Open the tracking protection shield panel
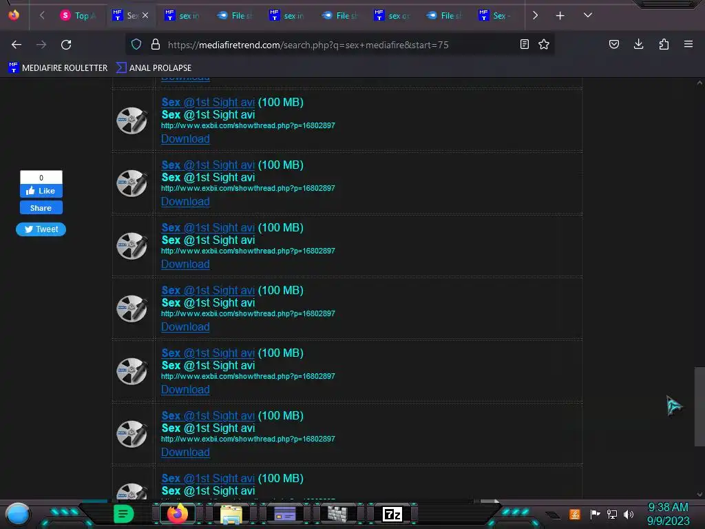This screenshot has height=529, width=705. [136, 45]
